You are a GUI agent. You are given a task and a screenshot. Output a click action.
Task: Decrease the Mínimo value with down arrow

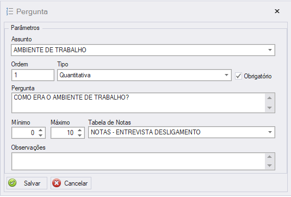click(x=40, y=136)
